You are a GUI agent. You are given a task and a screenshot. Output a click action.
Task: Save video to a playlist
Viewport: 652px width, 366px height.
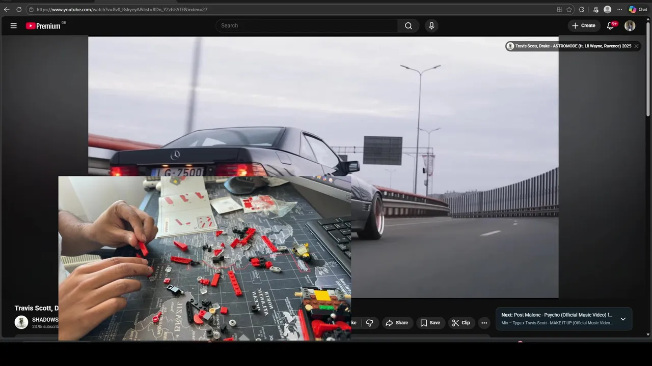[x=430, y=323]
